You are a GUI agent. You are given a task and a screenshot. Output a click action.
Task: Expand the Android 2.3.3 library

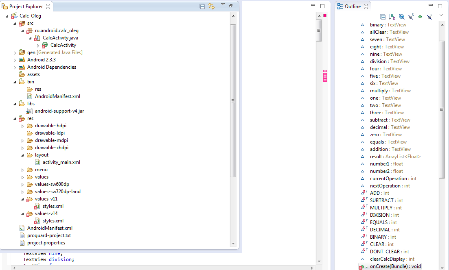click(15, 60)
